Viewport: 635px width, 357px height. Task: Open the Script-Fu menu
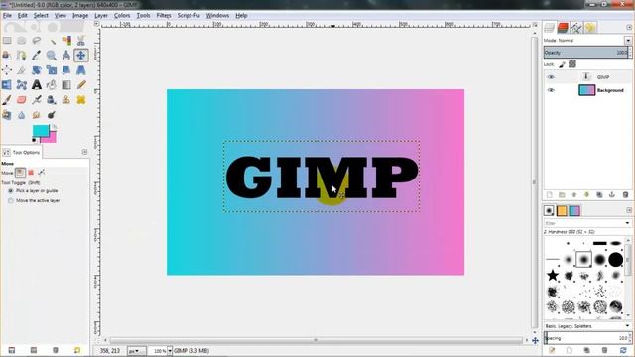(x=189, y=16)
